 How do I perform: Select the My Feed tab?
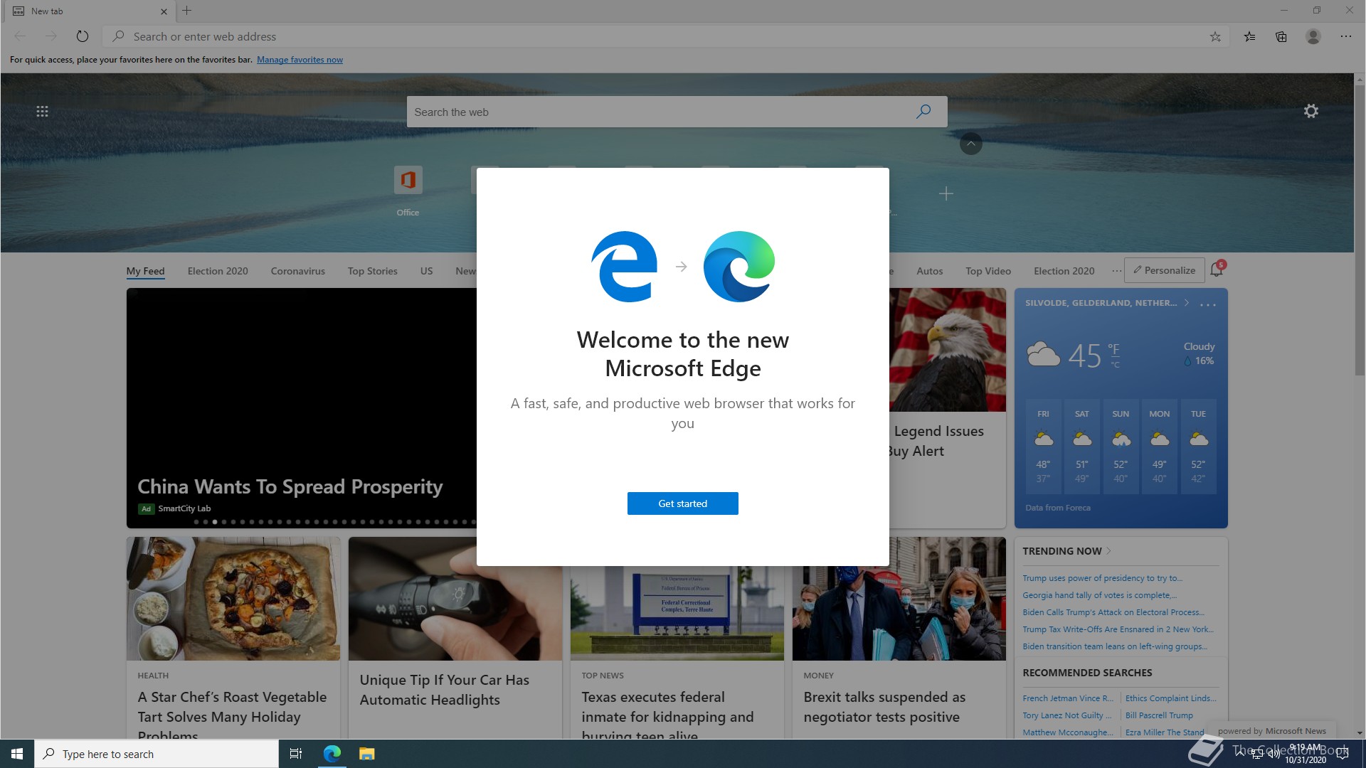tap(145, 271)
